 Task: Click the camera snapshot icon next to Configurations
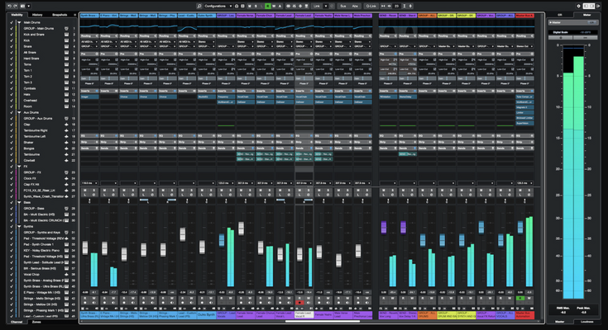coord(237,7)
